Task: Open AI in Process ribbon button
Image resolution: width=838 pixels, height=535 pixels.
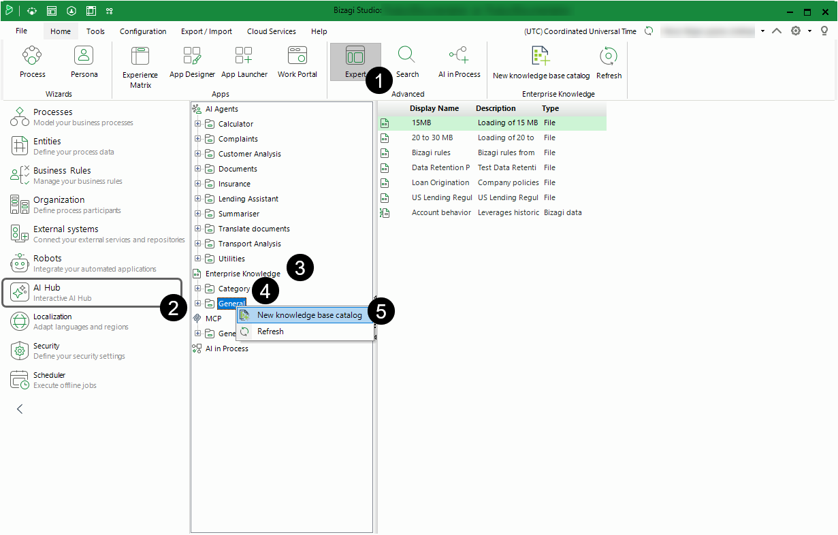Action: (x=459, y=63)
